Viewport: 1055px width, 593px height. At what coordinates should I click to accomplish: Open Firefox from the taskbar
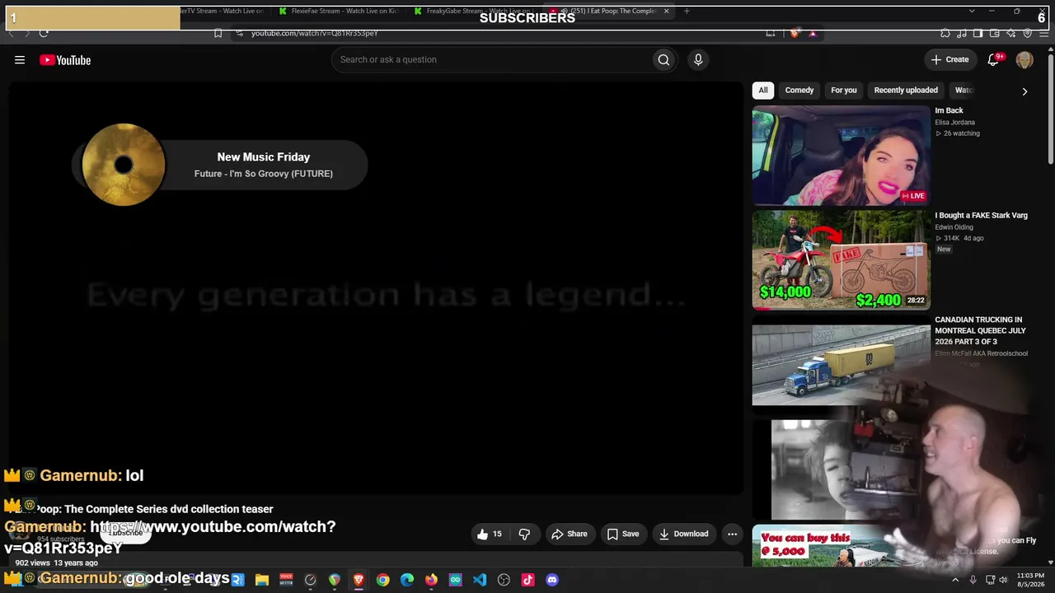click(431, 580)
